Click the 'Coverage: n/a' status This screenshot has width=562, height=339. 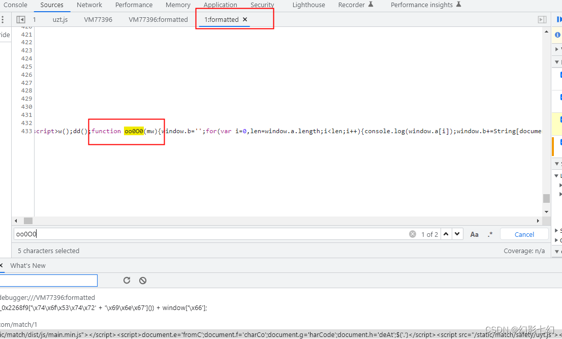[x=524, y=251]
